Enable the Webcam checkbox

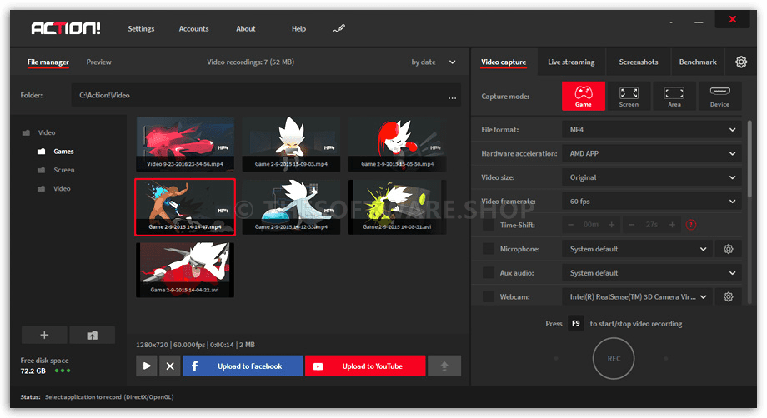tap(489, 297)
